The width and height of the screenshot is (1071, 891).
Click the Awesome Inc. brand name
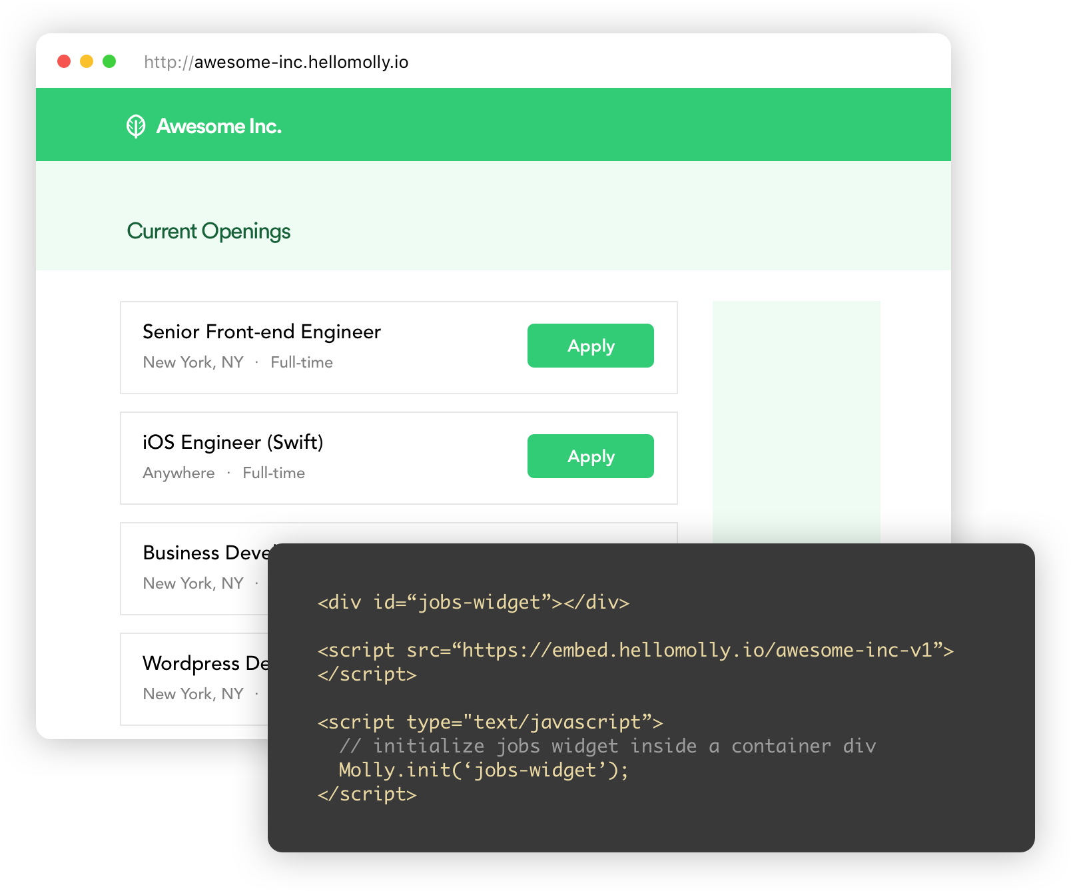click(218, 126)
